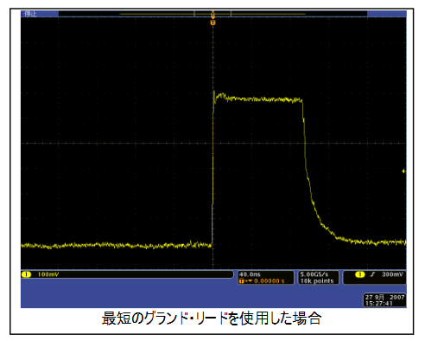This screenshot has height=341, width=425.
Task: Click the 5.00GS/s sample rate readout
Action: [314, 274]
